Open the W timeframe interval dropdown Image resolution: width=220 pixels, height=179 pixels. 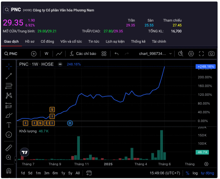(x=46, y=54)
